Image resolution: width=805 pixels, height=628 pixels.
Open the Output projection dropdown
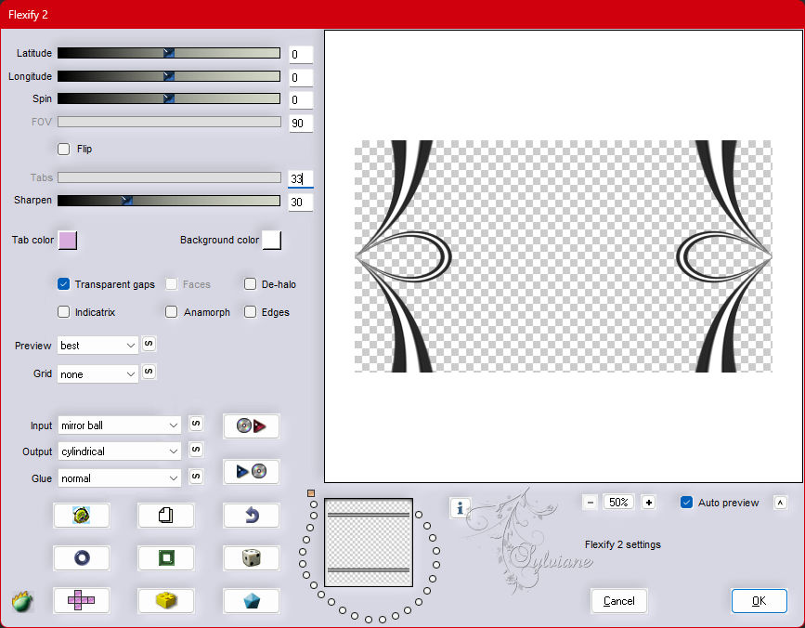(x=119, y=451)
